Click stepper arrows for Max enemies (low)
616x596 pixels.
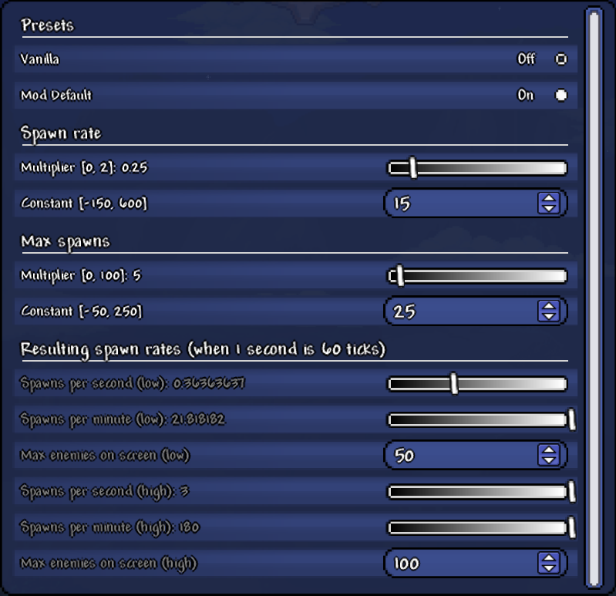coord(548,456)
